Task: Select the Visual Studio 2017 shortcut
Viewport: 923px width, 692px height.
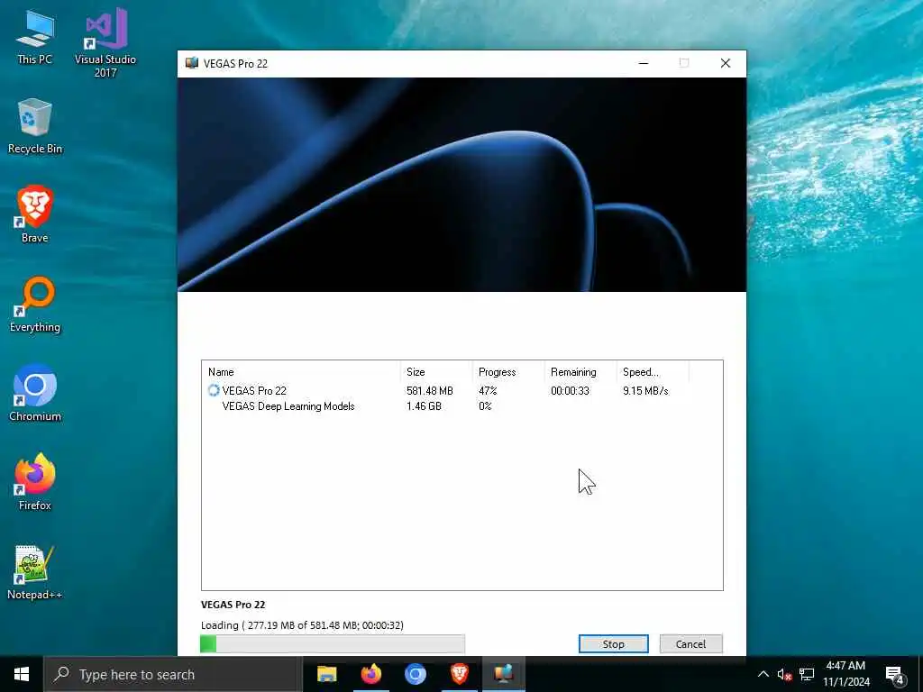Action: [x=105, y=43]
